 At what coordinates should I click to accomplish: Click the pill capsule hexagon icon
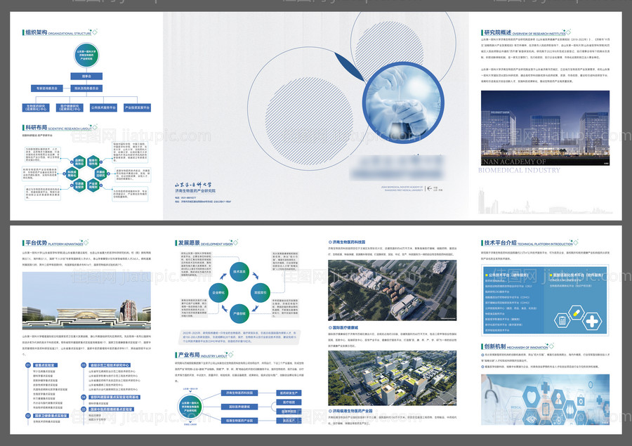[578, 311]
